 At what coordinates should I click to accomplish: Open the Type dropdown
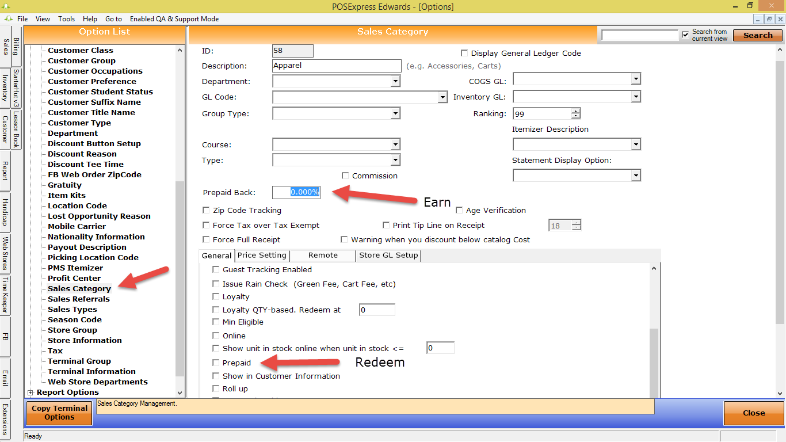[395, 159]
